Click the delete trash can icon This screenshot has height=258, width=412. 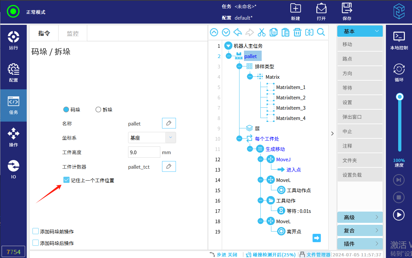tap(297, 32)
